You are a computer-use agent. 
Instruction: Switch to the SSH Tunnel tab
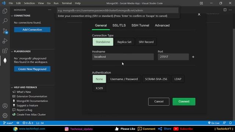[140, 25]
